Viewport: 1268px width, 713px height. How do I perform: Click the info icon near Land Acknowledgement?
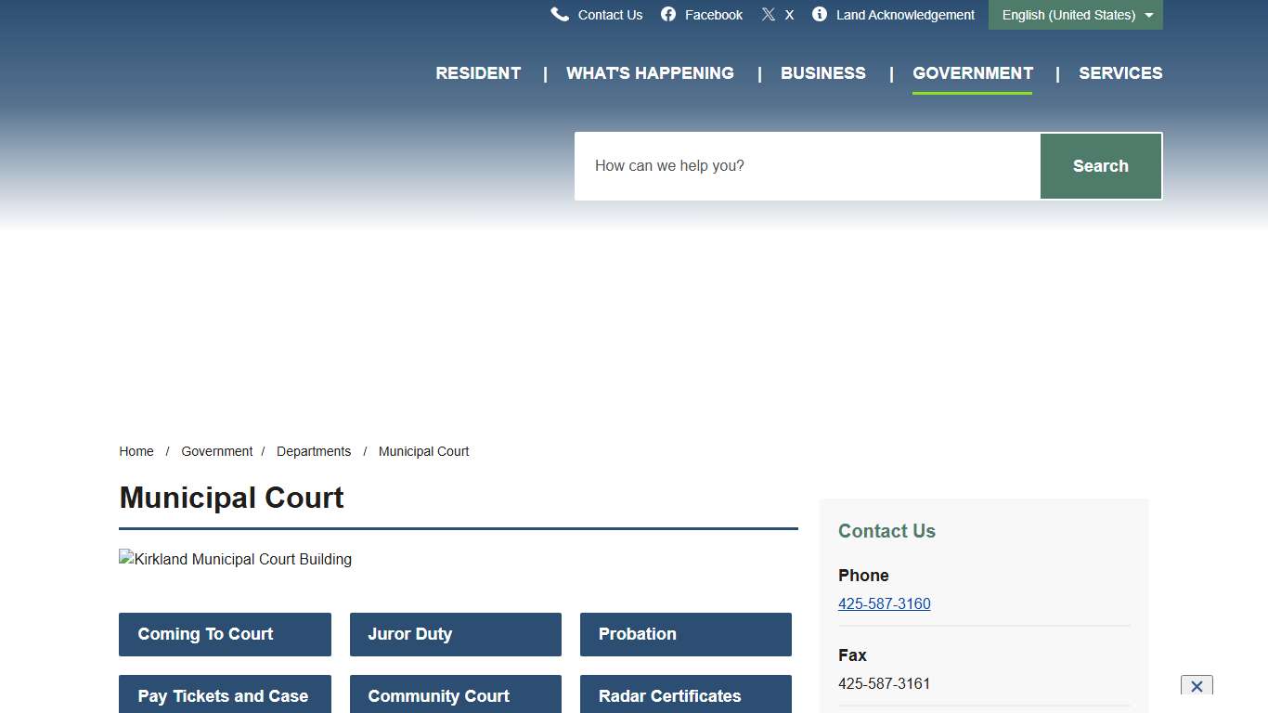[x=819, y=14]
